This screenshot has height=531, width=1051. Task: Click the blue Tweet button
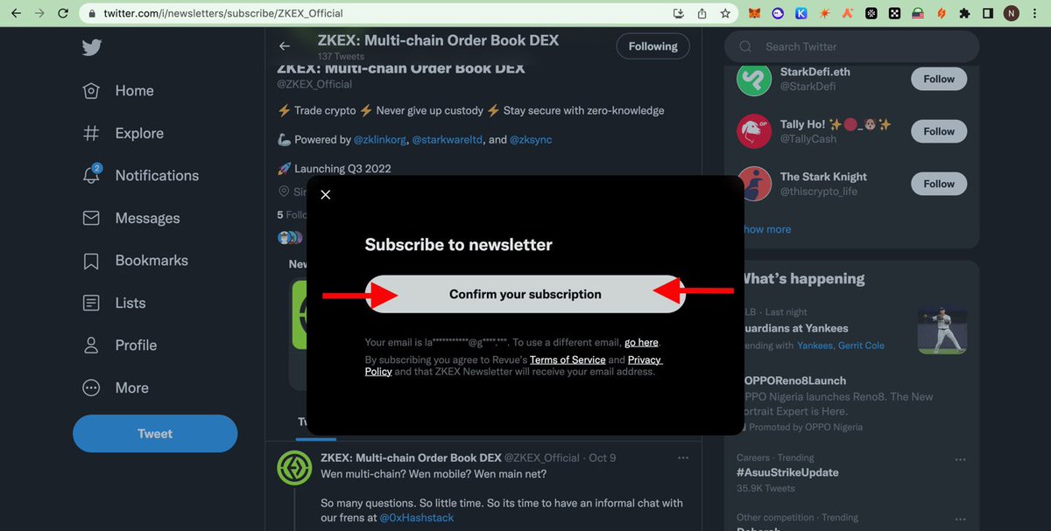click(155, 433)
